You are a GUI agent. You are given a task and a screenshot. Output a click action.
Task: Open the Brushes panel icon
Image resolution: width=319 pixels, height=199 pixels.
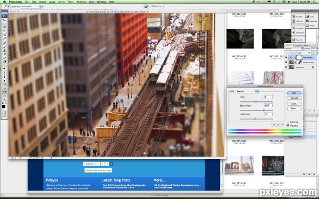pos(293,16)
